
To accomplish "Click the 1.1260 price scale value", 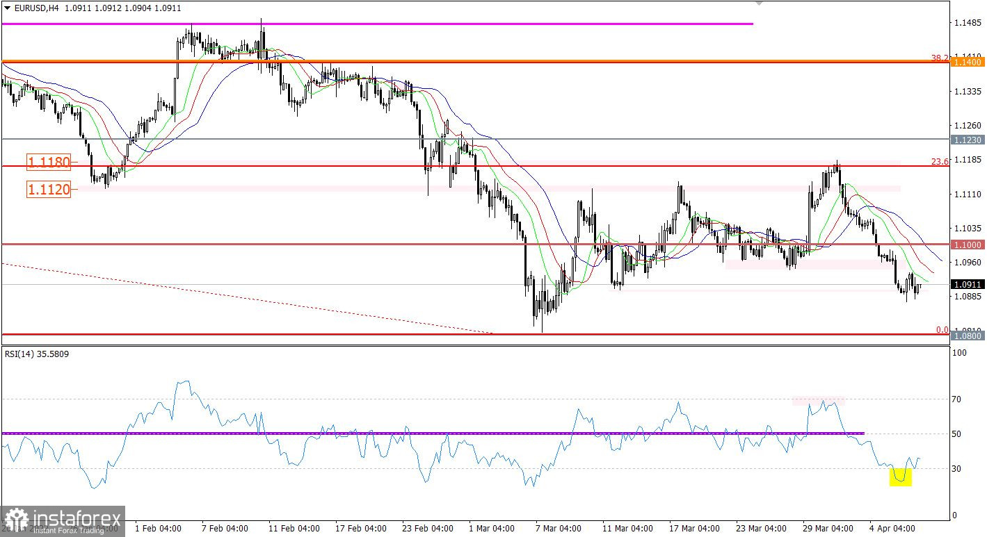I will click(x=968, y=126).
